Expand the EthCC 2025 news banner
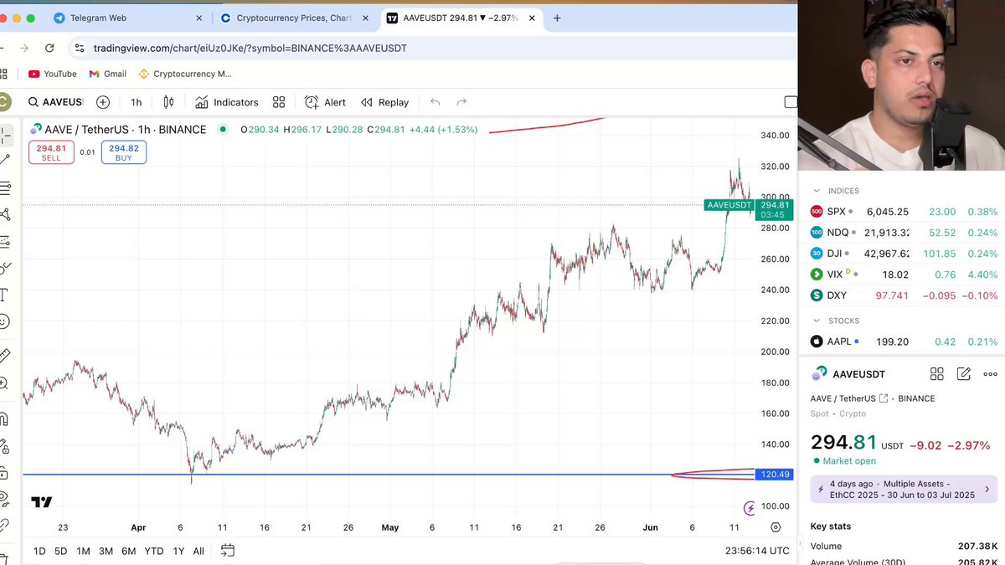1005x565 pixels. [x=903, y=490]
